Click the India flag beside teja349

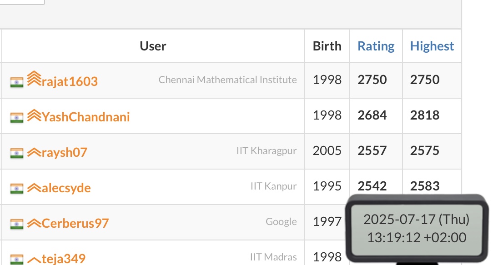pos(16,260)
